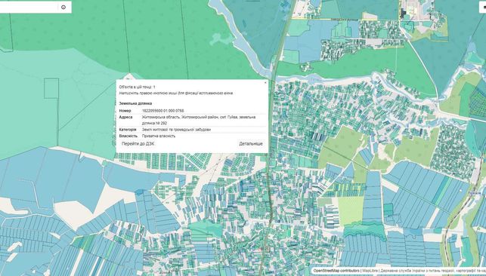The image size is (486, 276).
Task: Open the MapLibre attribution link
Action: click(370, 271)
